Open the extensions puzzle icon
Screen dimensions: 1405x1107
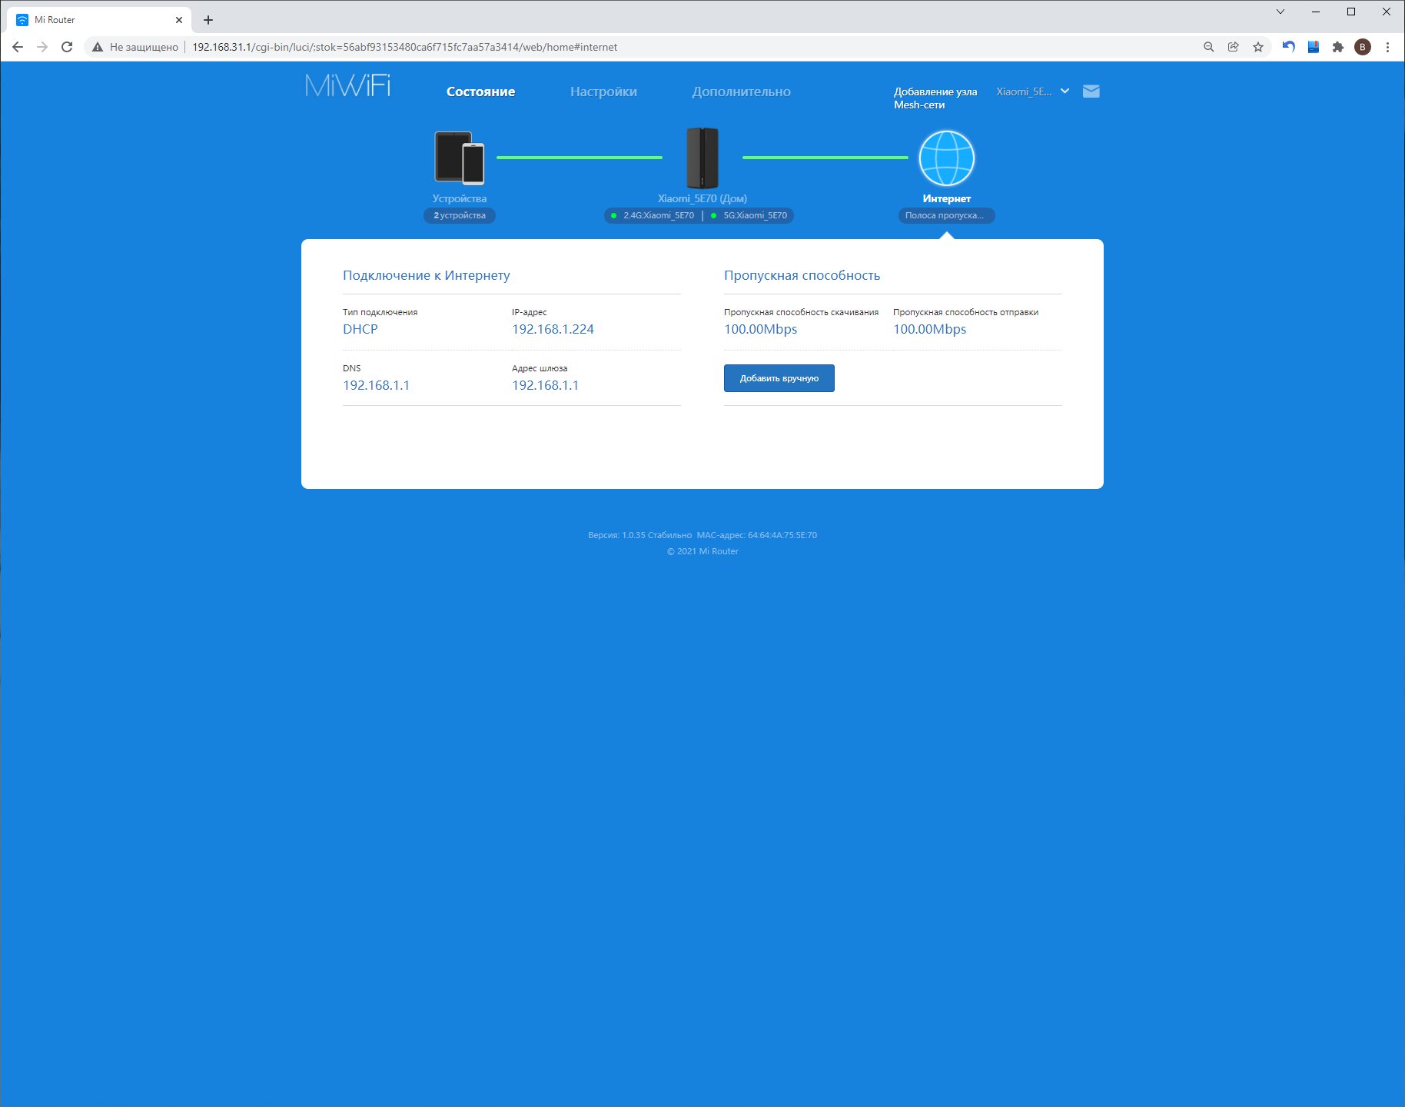pyautogui.click(x=1338, y=47)
